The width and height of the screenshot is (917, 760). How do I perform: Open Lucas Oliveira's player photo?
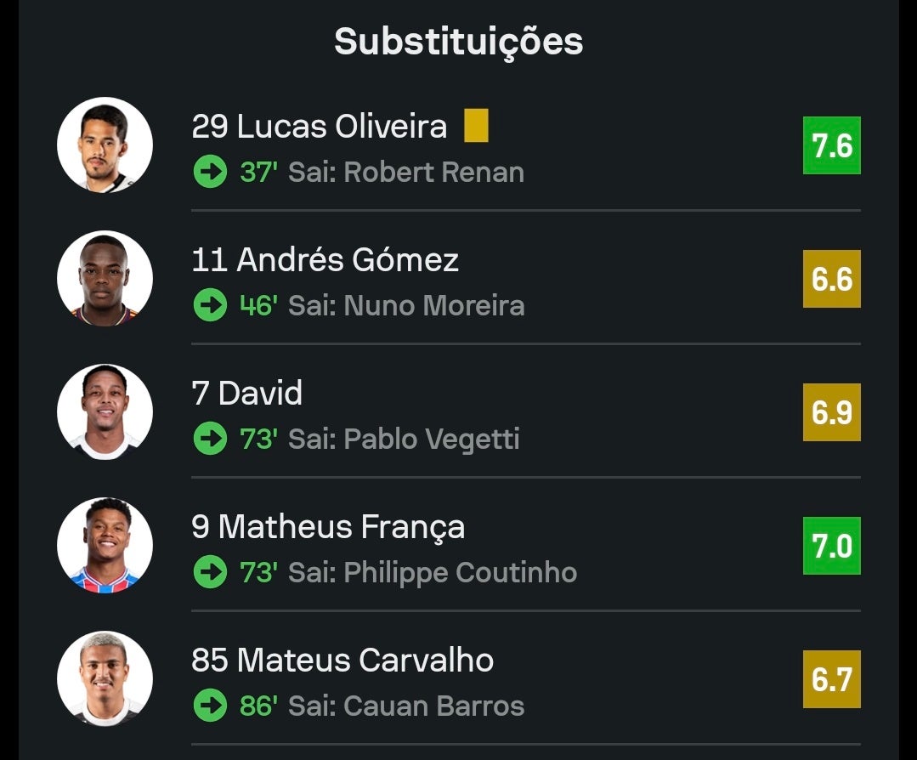click(x=105, y=145)
